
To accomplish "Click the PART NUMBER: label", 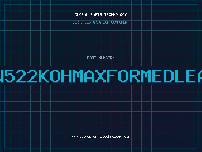I will (x=101, y=58).
